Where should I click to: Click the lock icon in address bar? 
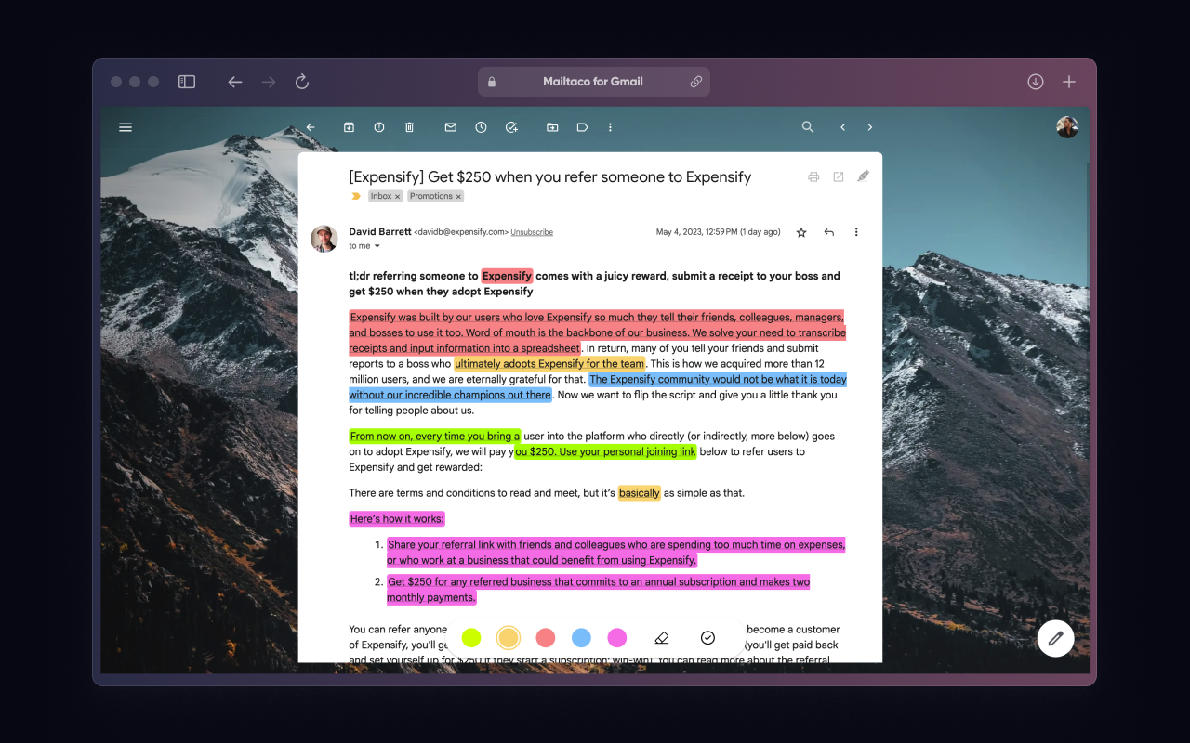point(492,82)
